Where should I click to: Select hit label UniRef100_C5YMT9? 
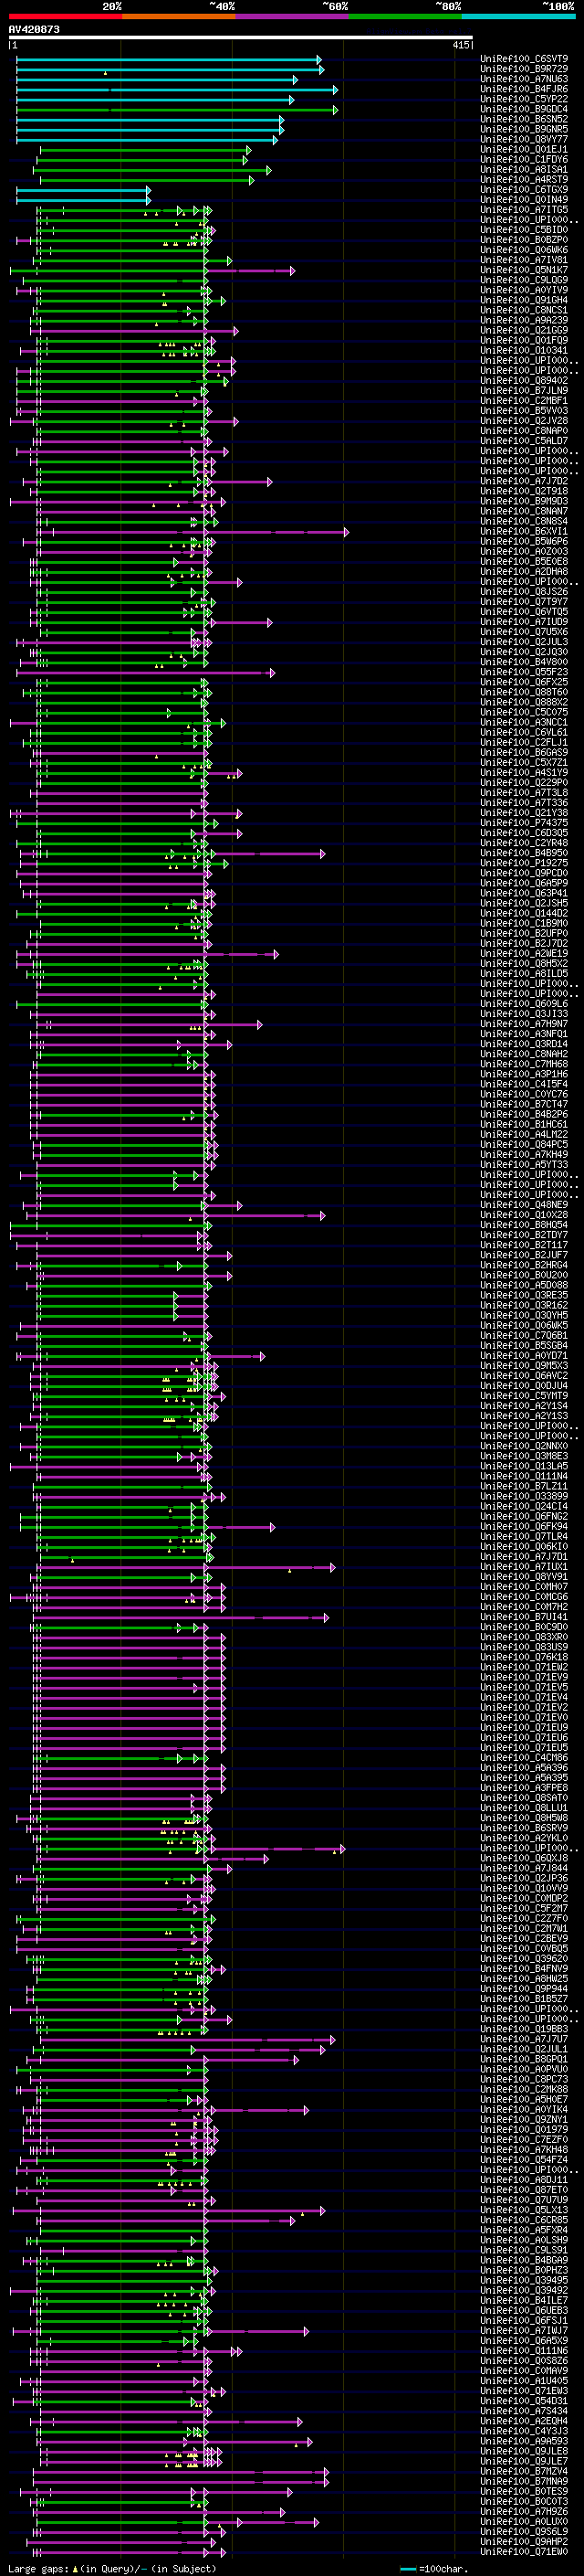pos(524,1396)
